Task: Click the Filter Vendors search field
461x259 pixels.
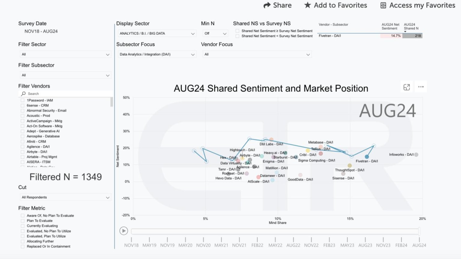Action: (x=66, y=94)
